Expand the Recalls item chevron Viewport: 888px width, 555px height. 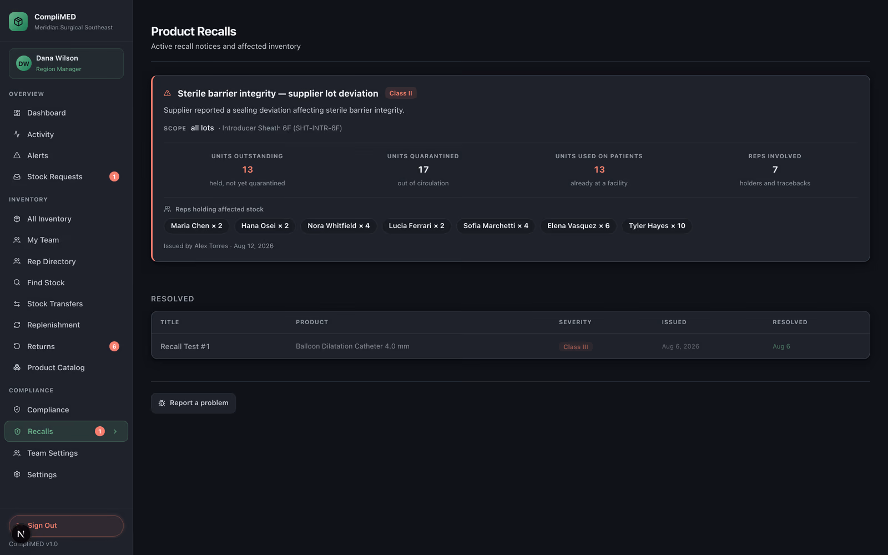click(x=115, y=431)
